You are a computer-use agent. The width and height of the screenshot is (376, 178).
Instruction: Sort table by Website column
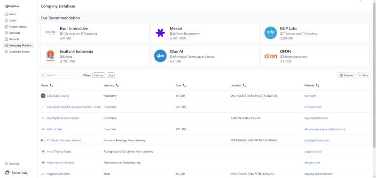pos(312,85)
